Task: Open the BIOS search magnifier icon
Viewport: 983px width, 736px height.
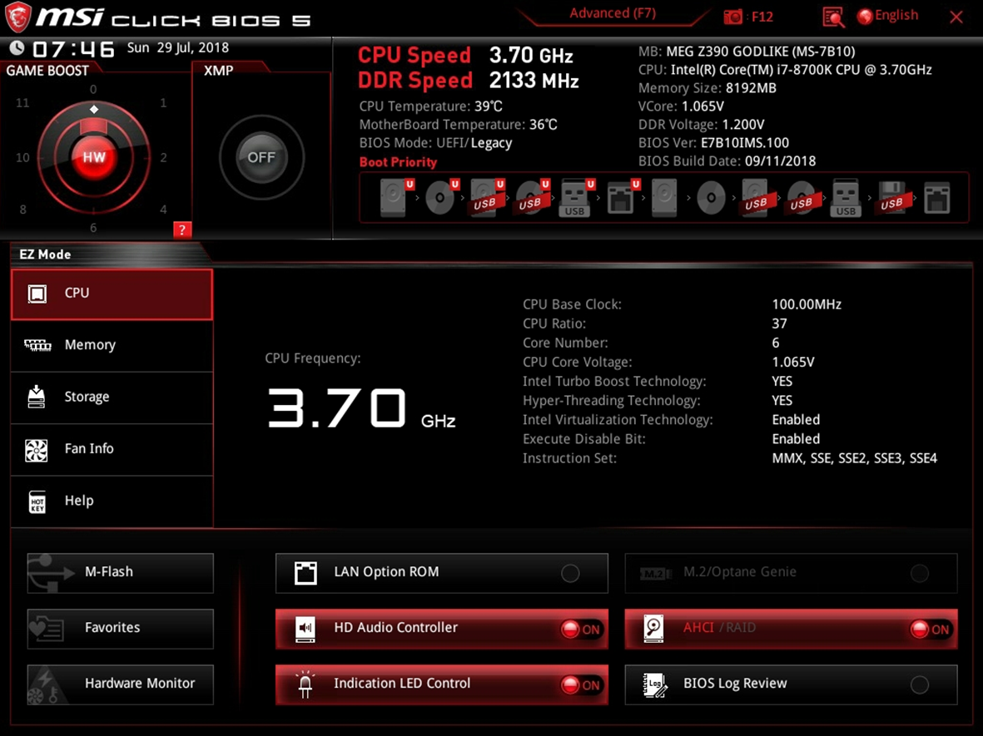Action: tap(833, 17)
